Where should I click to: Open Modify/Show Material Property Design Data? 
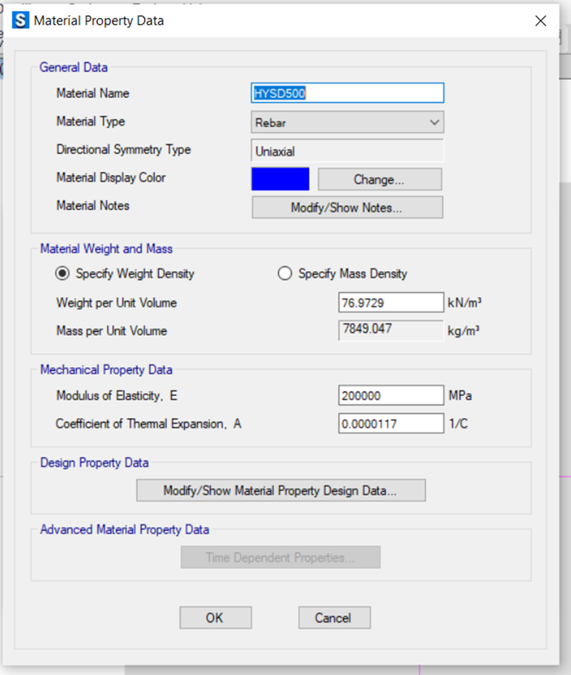[281, 491]
